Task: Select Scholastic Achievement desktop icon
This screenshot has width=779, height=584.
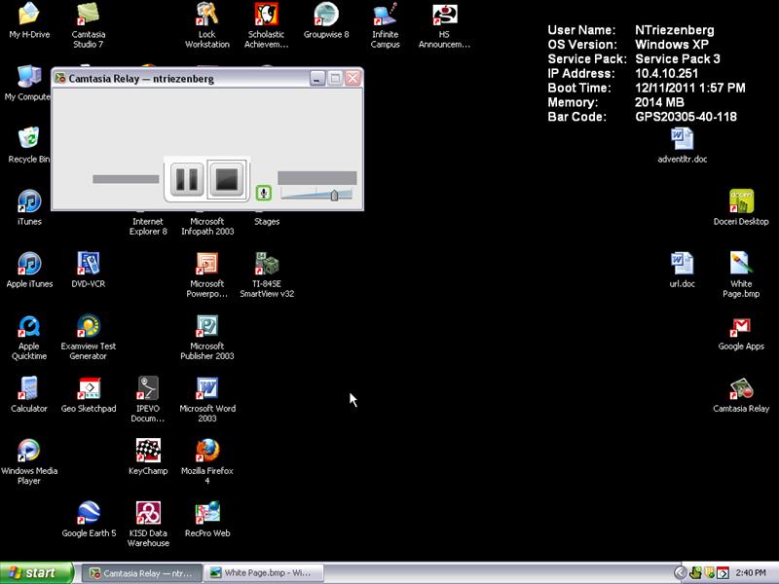Action: (x=266, y=14)
